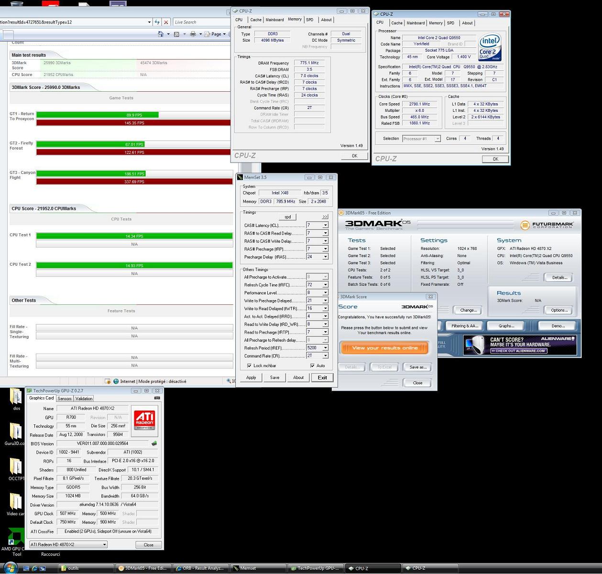Click the Save button in MemSet
This screenshot has height=574, width=602.
click(x=274, y=378)
